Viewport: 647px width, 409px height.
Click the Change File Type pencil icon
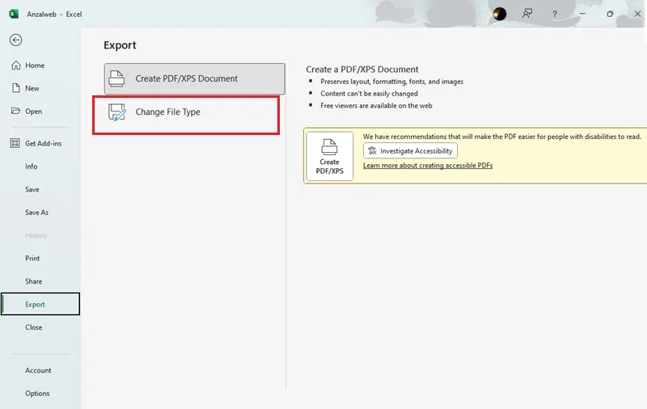click(x=117, y=112)
